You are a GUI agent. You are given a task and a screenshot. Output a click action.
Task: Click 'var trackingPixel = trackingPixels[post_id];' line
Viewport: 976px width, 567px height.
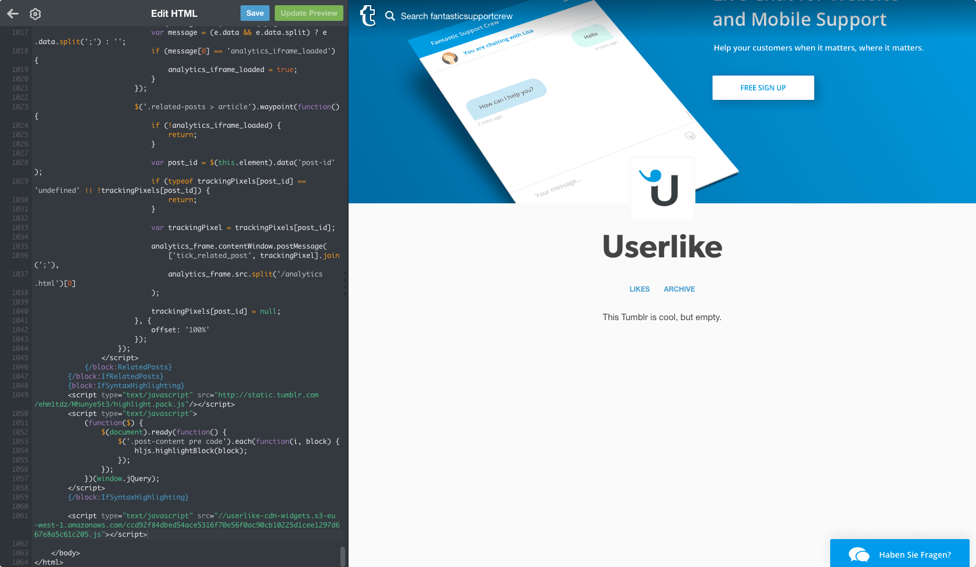click(x=243, y=228)
